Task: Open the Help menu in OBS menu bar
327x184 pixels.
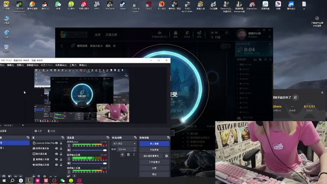Action: click(83, 65)
